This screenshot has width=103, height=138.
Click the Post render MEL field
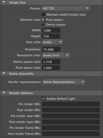tap(71, 110)
